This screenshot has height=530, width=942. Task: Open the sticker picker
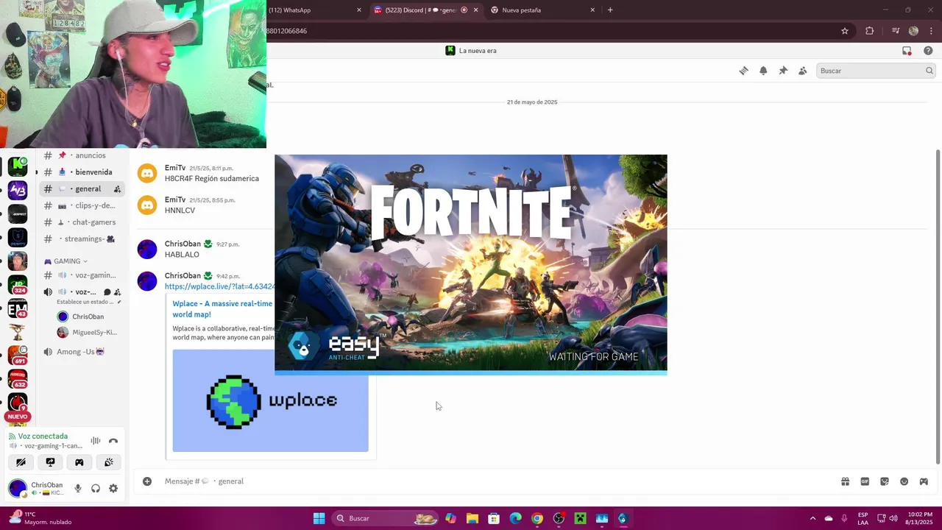pos(885,481)
